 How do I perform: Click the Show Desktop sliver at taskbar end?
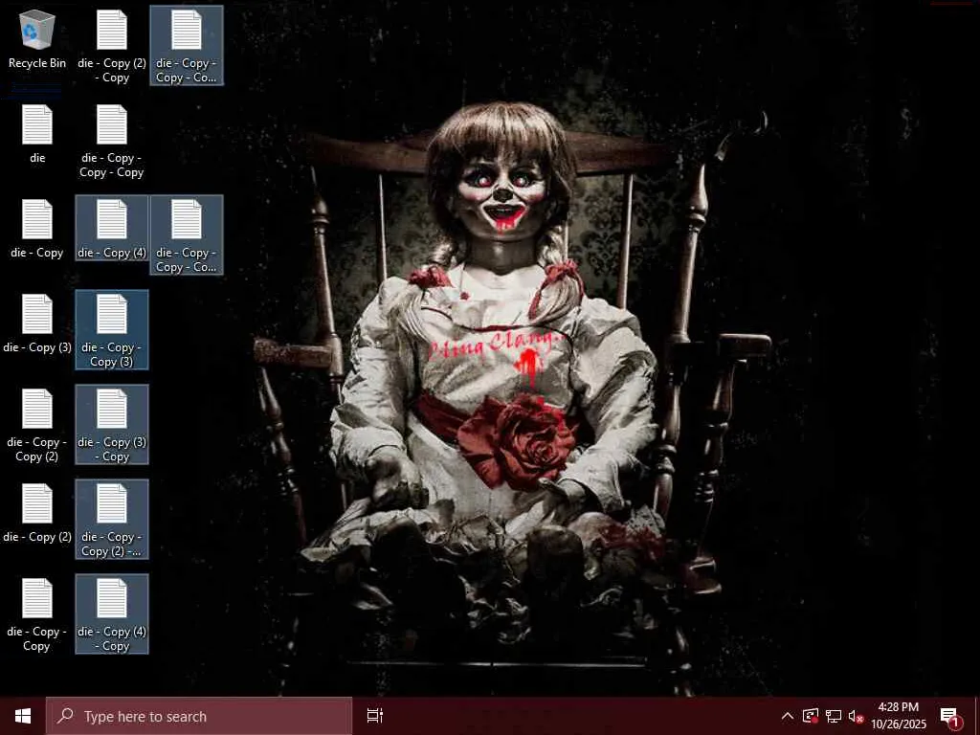[x=976, y=716]
